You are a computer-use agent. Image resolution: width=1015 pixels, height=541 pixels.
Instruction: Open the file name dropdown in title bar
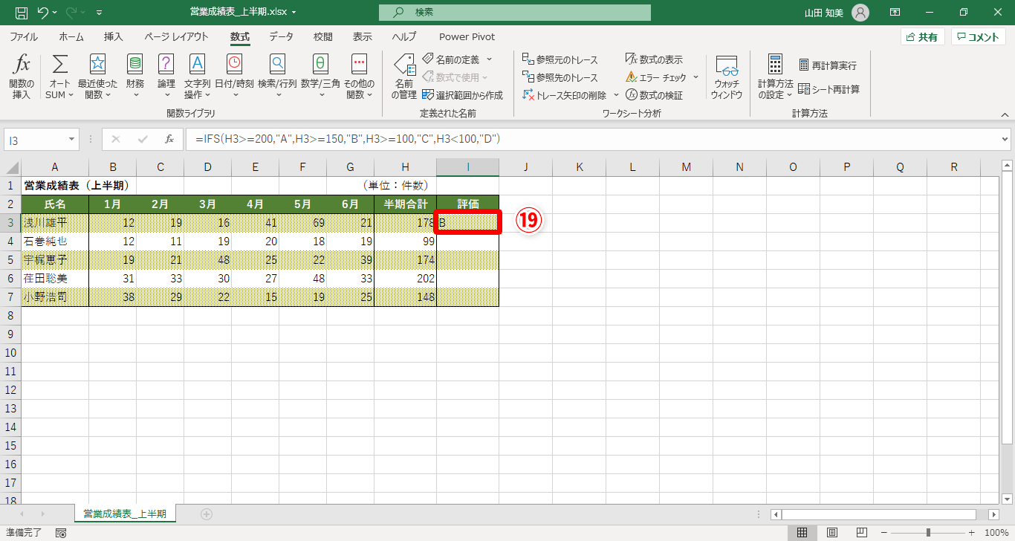pos(294,13)
